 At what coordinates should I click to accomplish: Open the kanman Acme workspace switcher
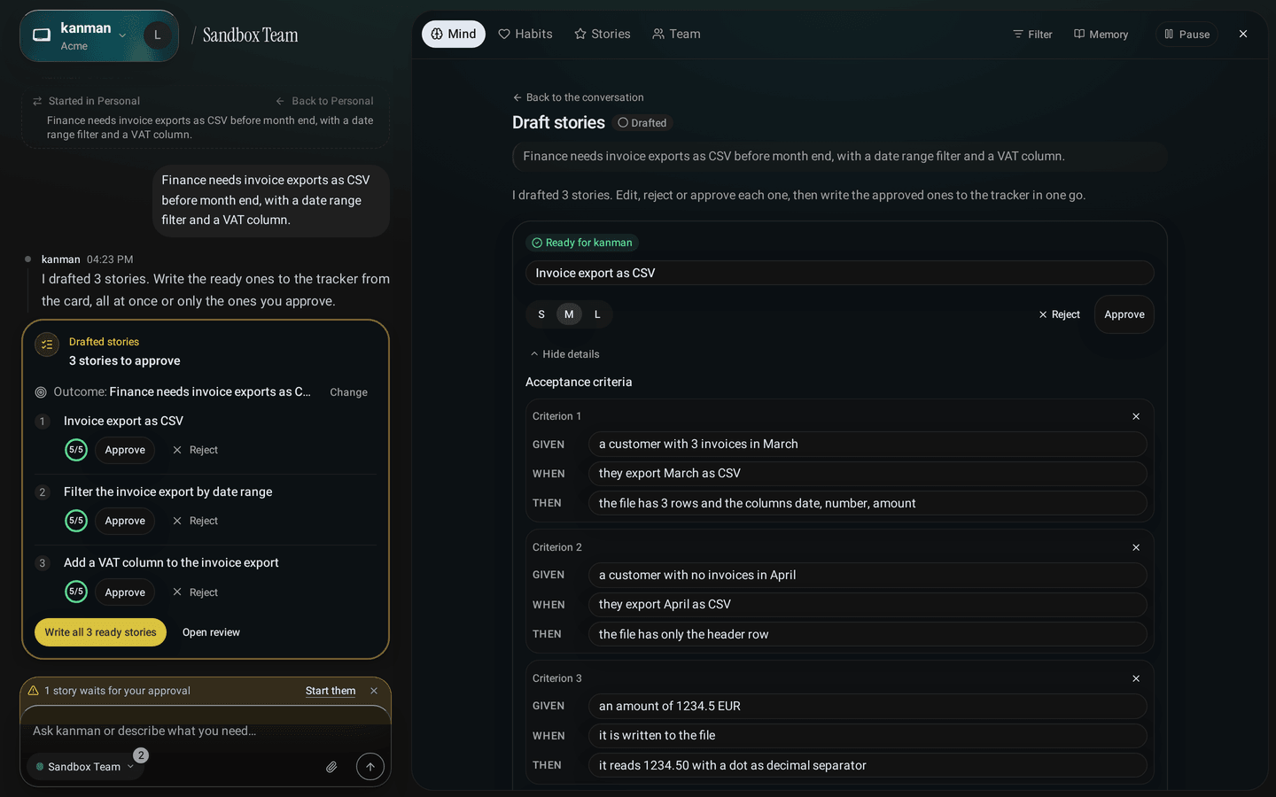point(81,35)
